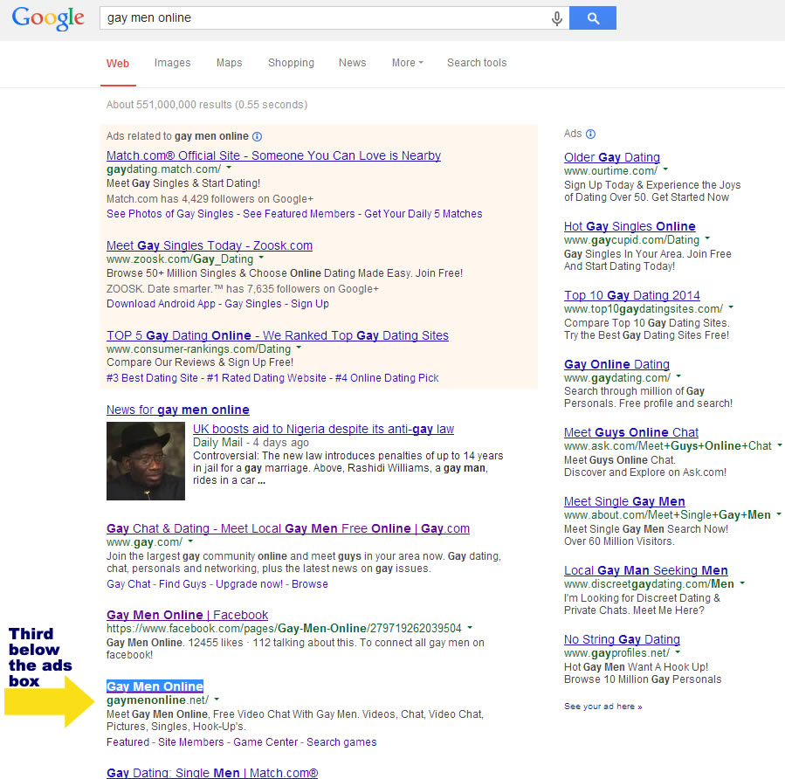Click the info icon beside 'Ads related to gay men online'
Viewport: 785px width, 779px height.
[257, 136]
